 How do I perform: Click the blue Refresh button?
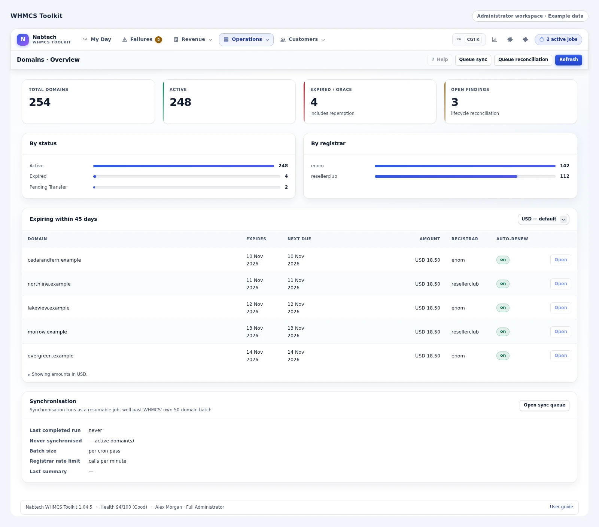(x=568, y=60)
